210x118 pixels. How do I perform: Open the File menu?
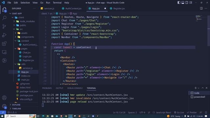click(9, 3)
